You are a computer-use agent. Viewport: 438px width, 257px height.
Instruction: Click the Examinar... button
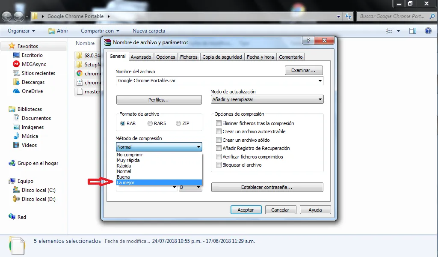(304, 70)
